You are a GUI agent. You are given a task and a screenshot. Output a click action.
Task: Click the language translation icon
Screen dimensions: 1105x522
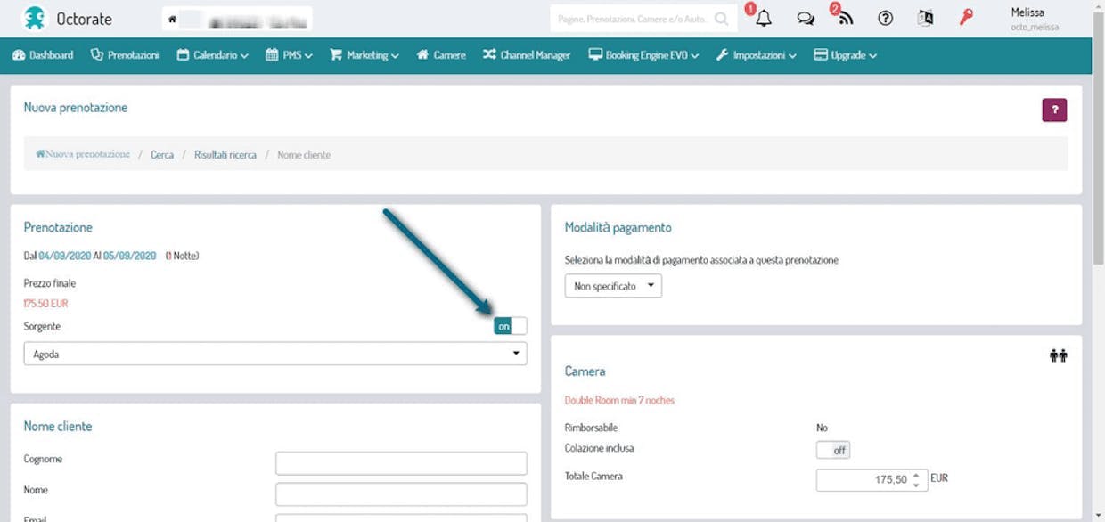click(x=925, y=18)
